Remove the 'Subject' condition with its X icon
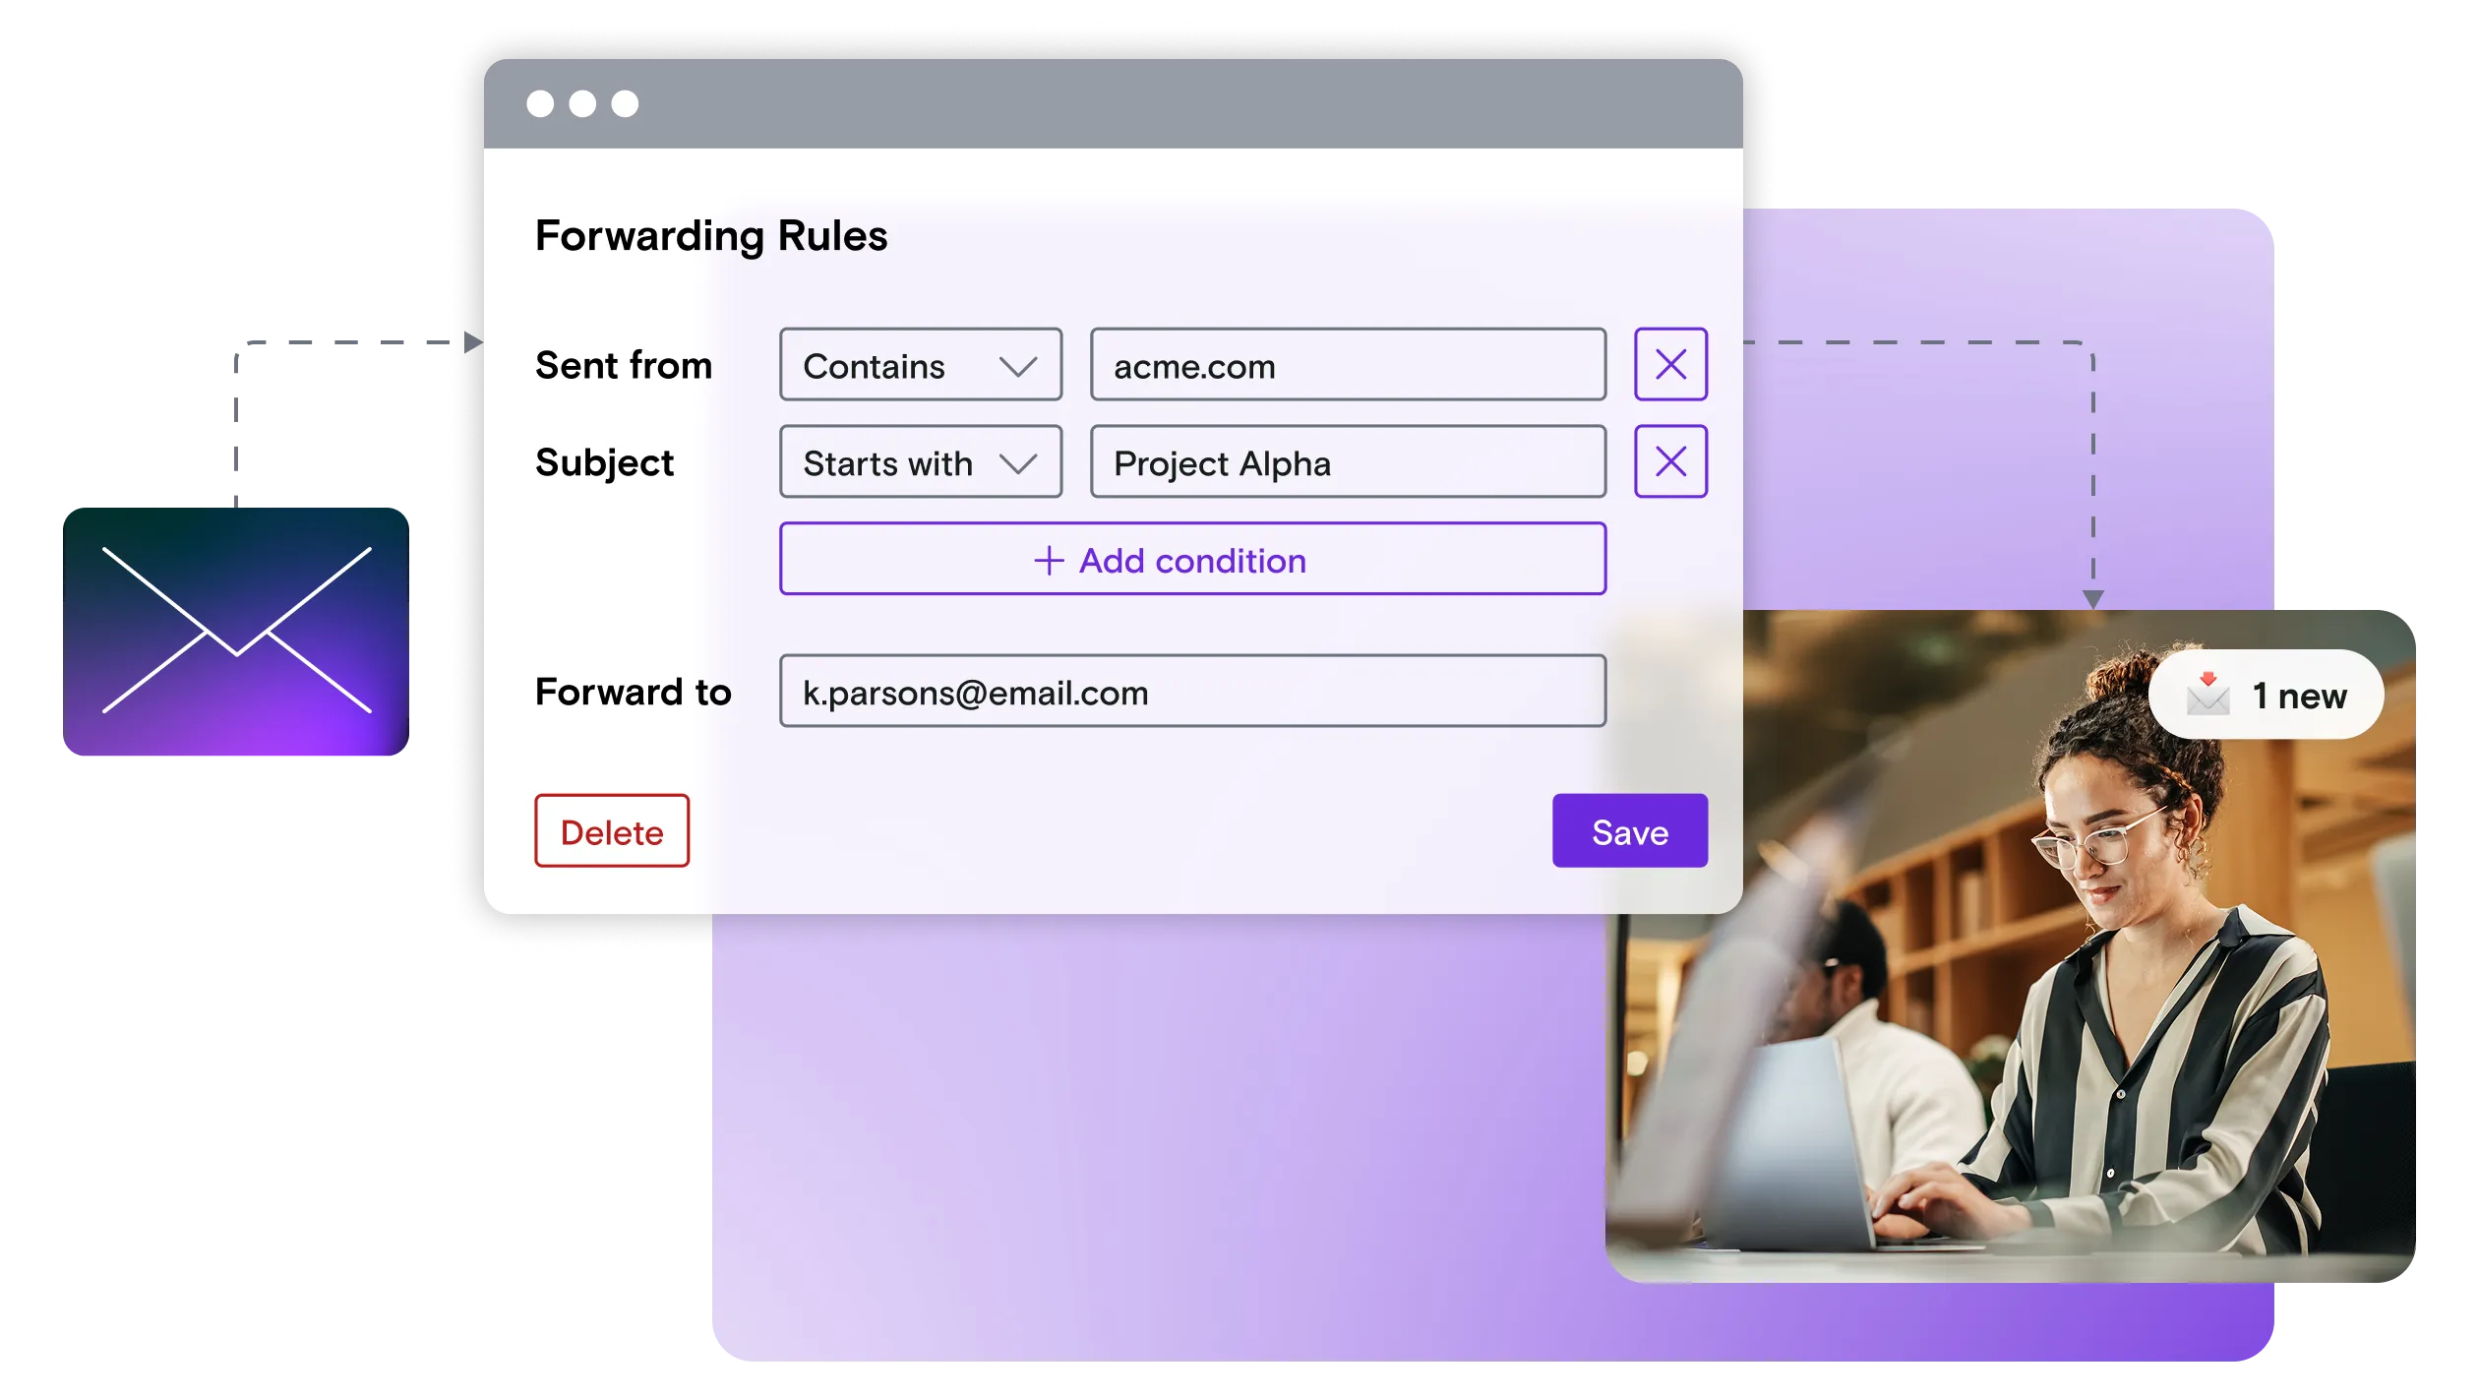Viewport: 2479px width, 1397px height. click(1670, 460)
